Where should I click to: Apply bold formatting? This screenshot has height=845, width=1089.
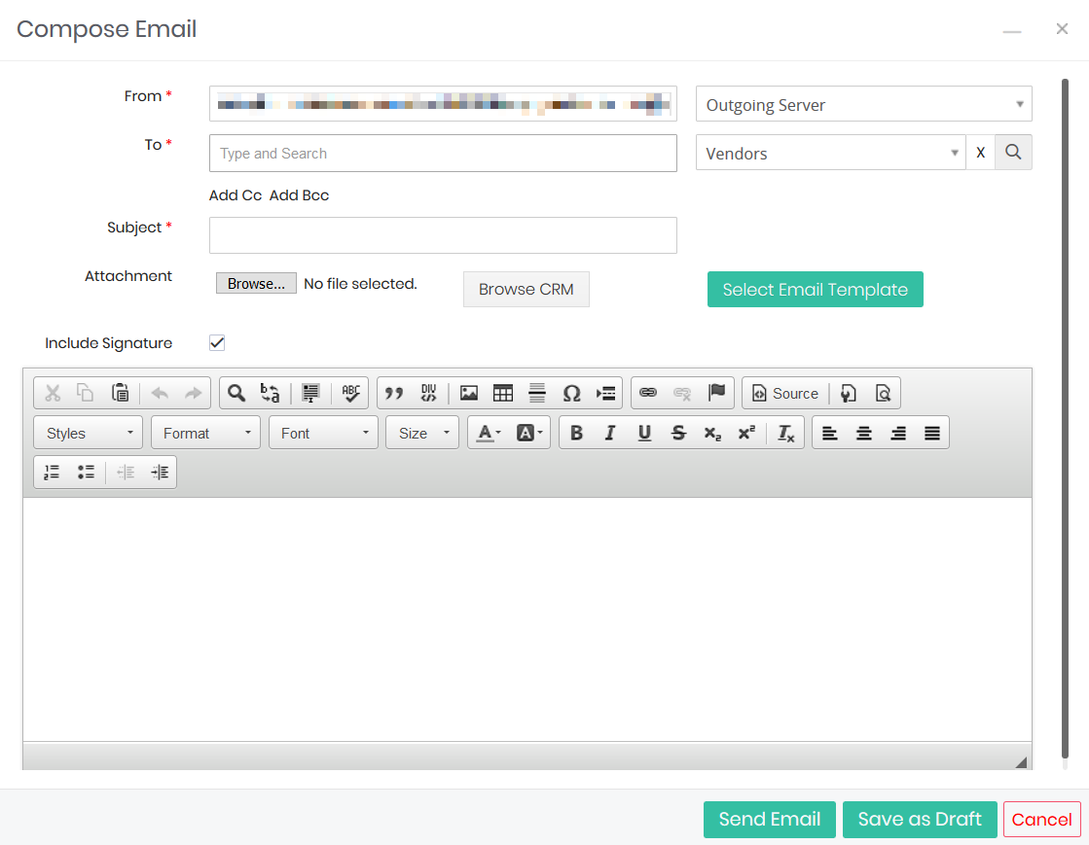point(576,432)
